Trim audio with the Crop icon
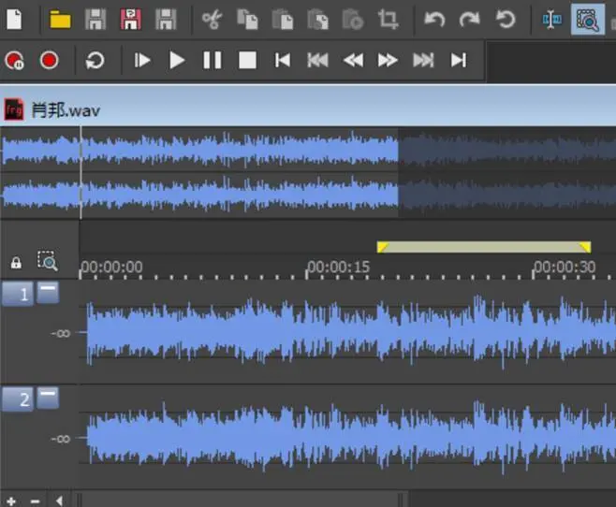The width and height of the screenshot is (616, 507). pos(389,20)
